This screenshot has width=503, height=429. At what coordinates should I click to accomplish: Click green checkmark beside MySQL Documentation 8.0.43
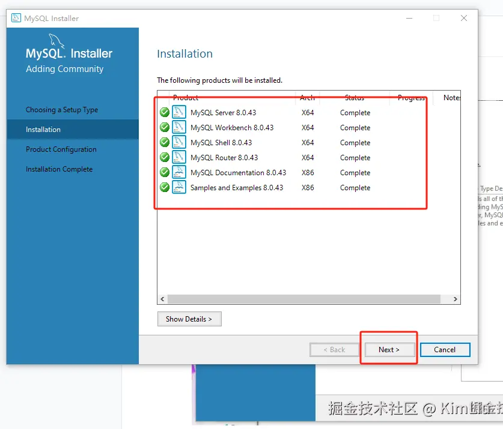[165, 172]
